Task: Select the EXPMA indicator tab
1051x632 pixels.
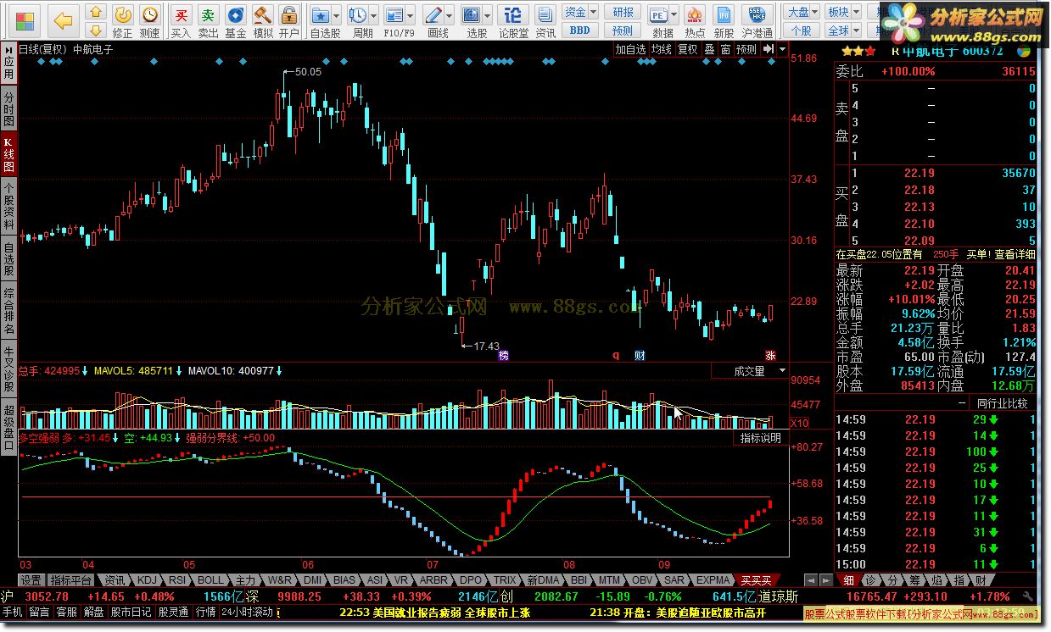Action: point(713,580)
